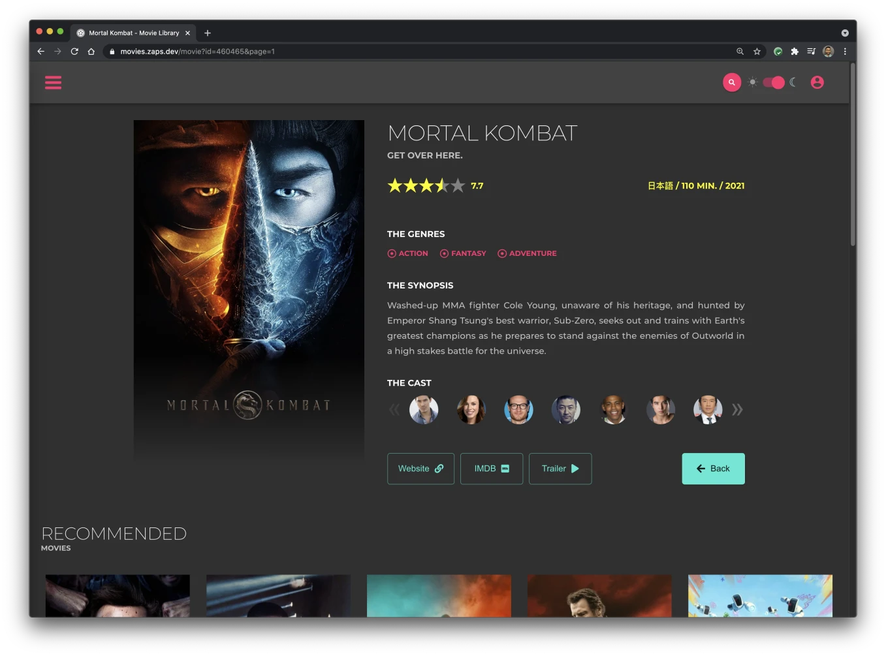
Task: Open the IMDB button
Action: tap(492, 469)
